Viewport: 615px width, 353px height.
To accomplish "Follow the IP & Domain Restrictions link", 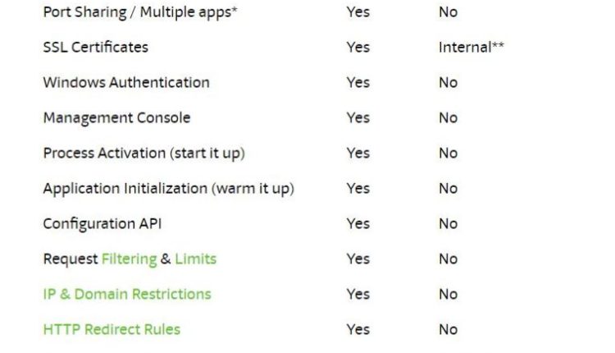I will point(126,295).
